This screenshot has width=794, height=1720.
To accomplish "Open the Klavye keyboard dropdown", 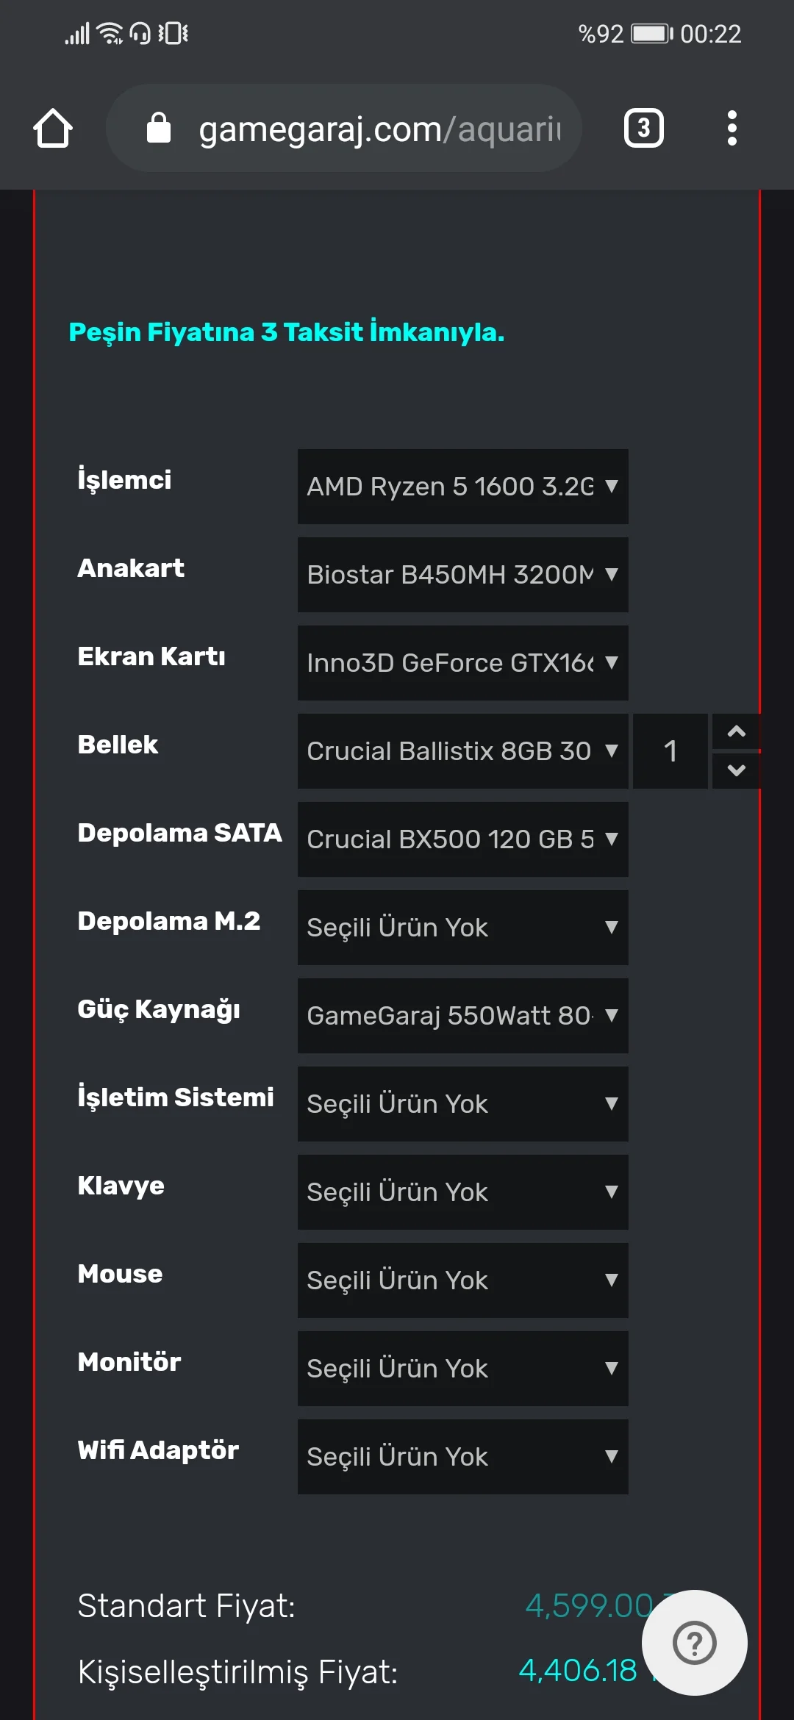I will point(462,1192).
